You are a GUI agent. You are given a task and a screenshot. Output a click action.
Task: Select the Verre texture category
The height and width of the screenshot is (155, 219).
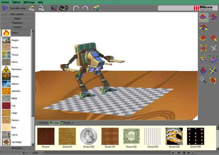click(16, 135)
